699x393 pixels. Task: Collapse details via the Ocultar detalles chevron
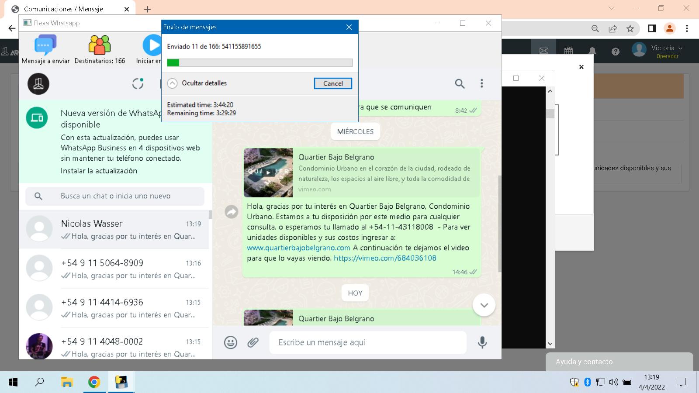[173, 83]
